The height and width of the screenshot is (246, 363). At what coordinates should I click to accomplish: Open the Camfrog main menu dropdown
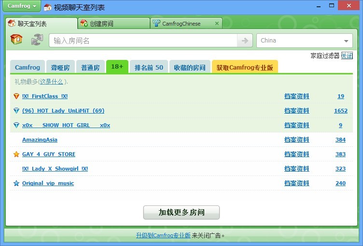point(22,6)
